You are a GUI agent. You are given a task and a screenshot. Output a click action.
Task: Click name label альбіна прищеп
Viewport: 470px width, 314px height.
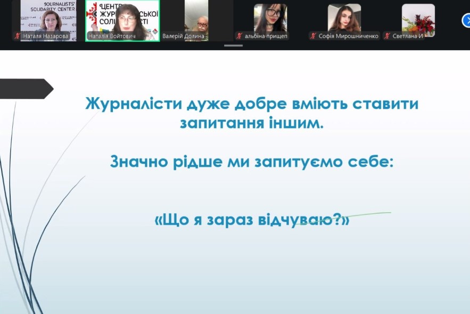pyautogui.click(x=266, y=36)
